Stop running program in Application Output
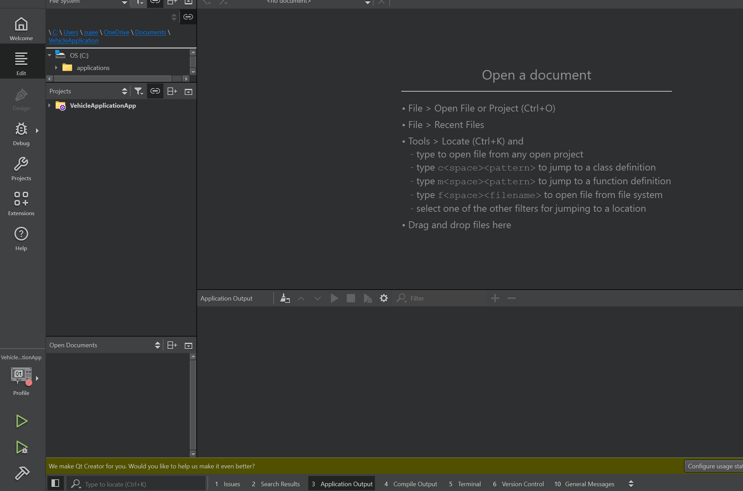This screenshot has width=743, height=491. (x=351, y=298)
